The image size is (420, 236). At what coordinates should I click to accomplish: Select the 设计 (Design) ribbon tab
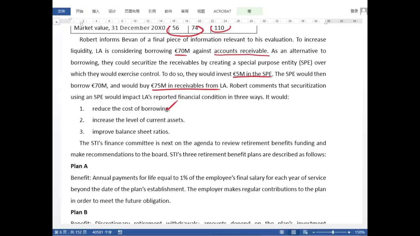coord(112,11)
